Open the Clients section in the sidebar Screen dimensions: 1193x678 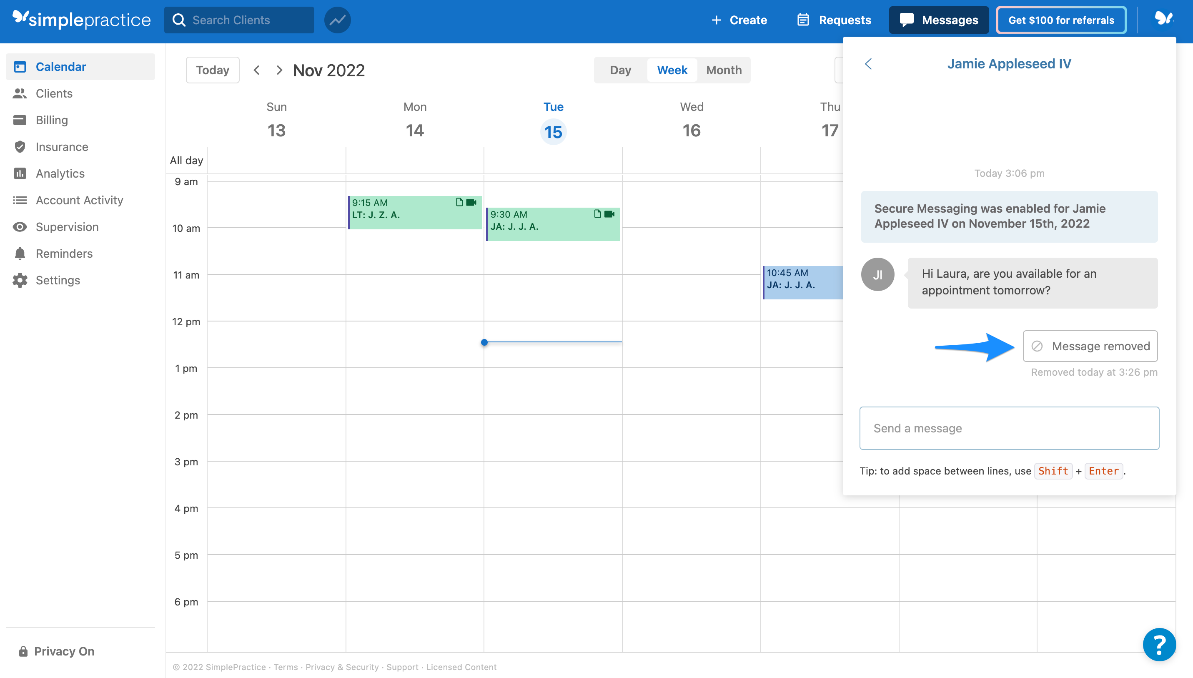tap(20, 93)
